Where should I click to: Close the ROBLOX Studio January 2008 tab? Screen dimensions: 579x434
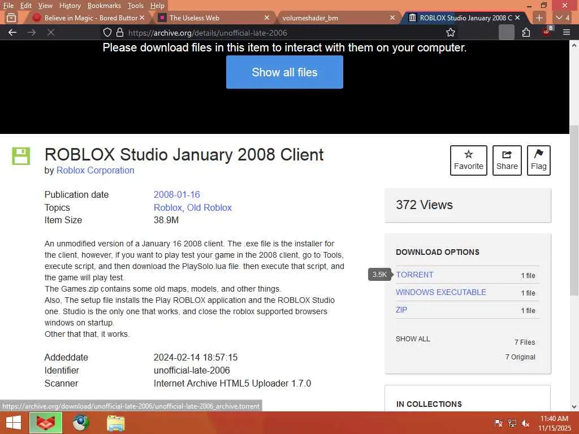click(517, 18)
